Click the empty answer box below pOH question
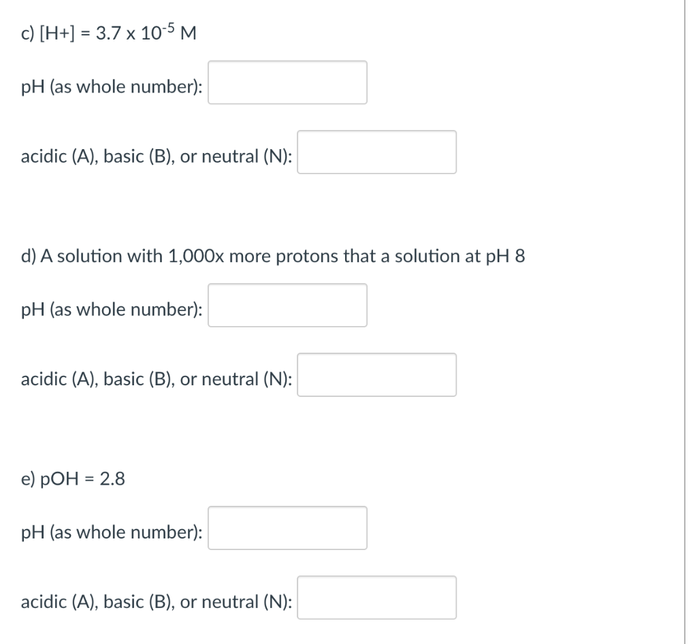697x644 pixels. point(287,530)
